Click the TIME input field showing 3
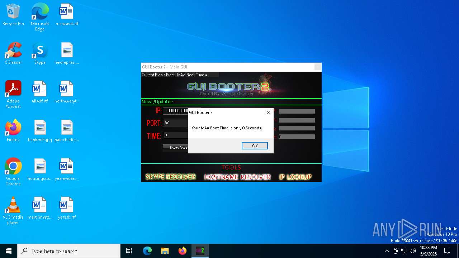 (x=176, y=135)
